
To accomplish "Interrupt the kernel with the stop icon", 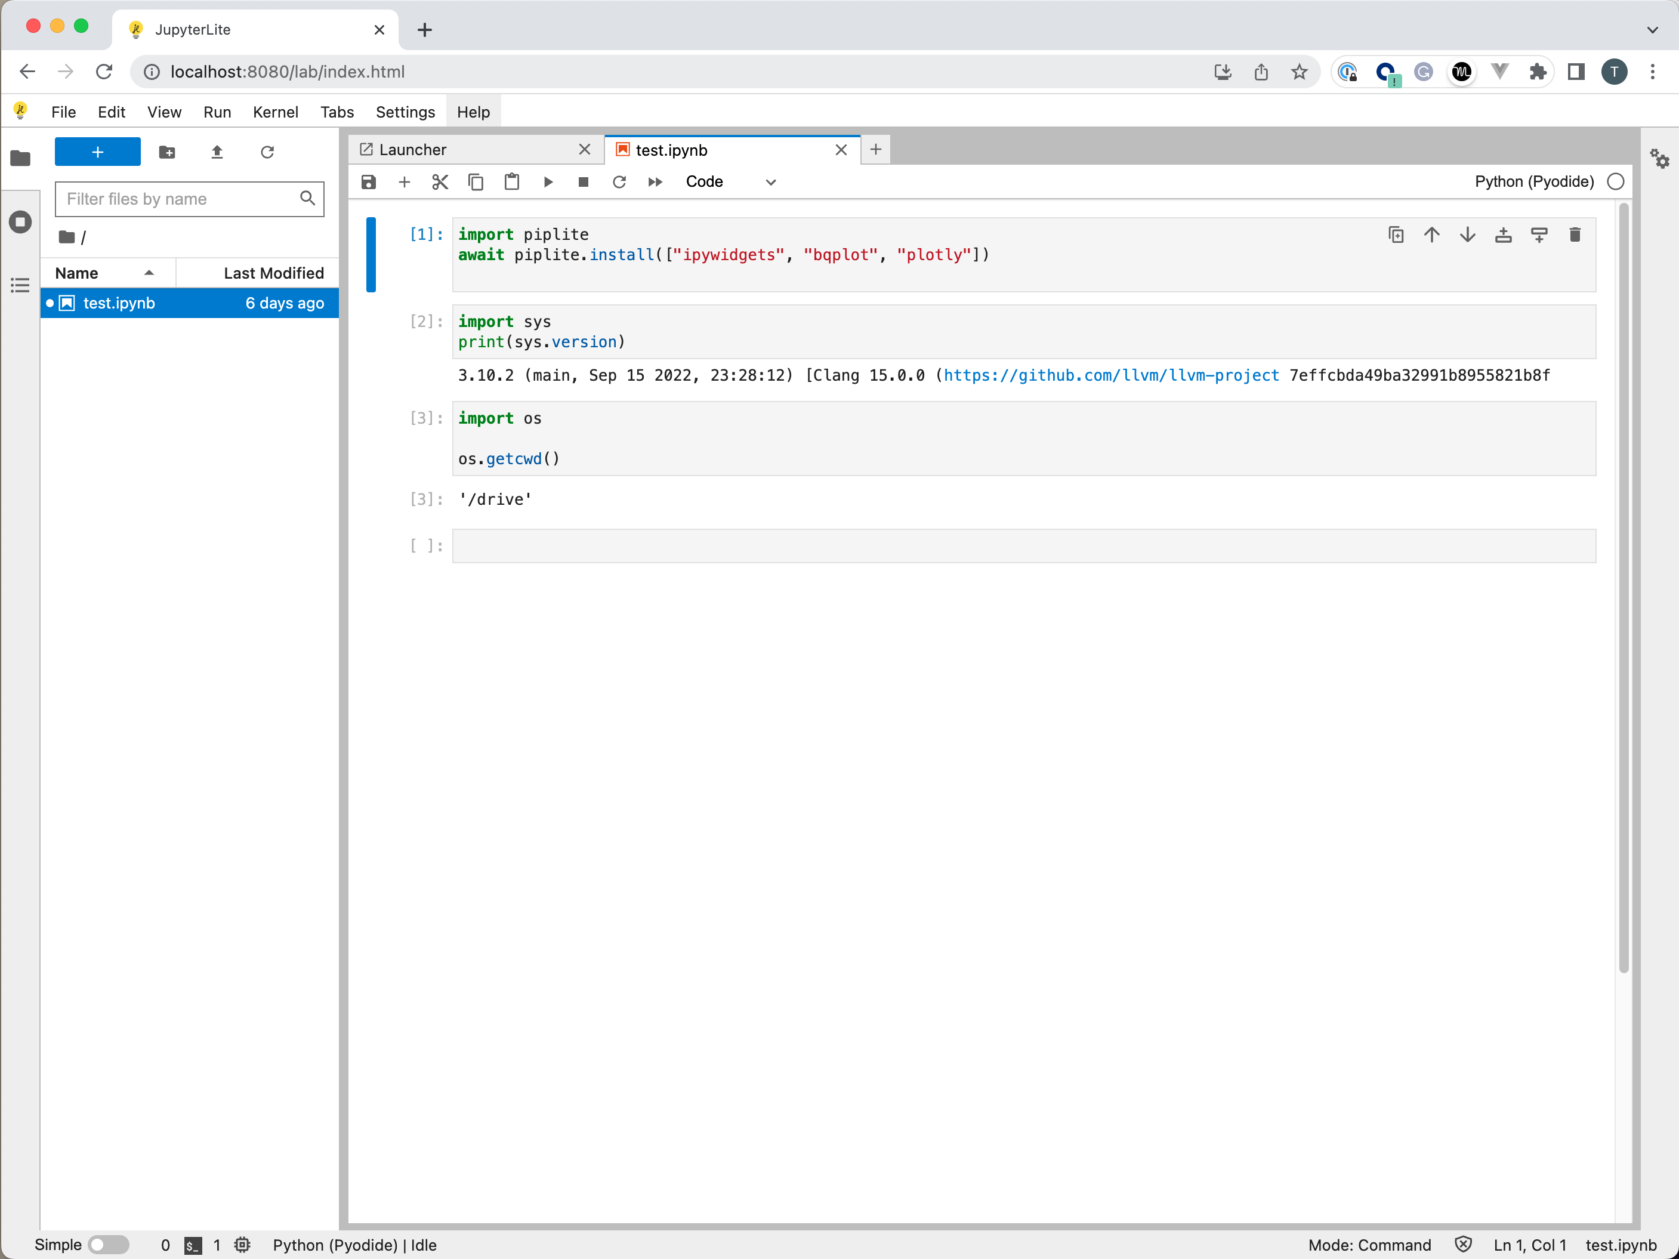I will pyautogui.click(x=583, y=182).
